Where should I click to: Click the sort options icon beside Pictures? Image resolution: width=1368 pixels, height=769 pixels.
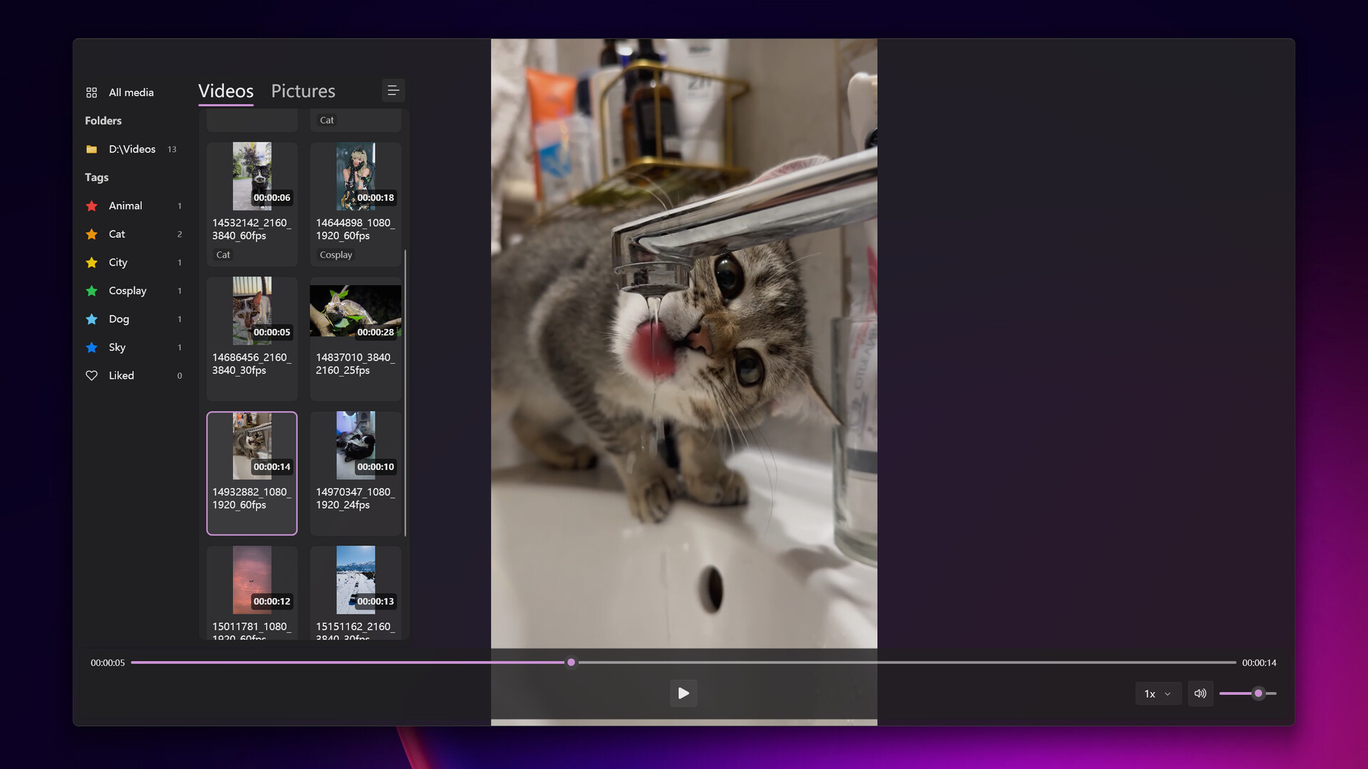tap(393, 90)
